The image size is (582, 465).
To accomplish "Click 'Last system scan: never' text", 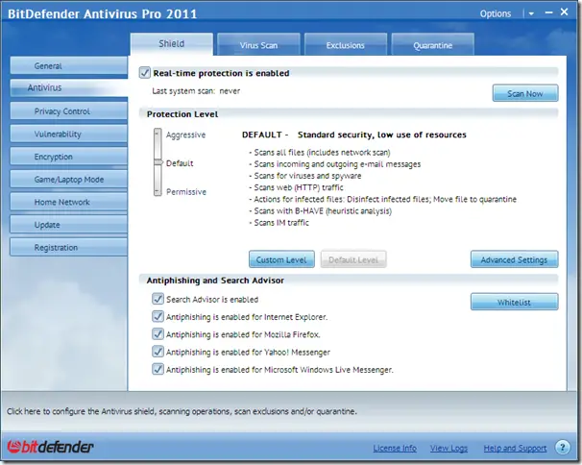I will [196, 91].
